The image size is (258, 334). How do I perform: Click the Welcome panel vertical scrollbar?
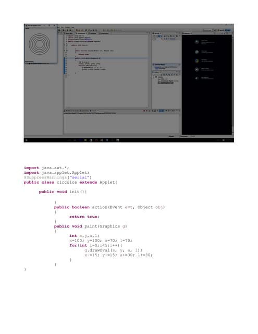pyautogui.click(x=232, y=84)
